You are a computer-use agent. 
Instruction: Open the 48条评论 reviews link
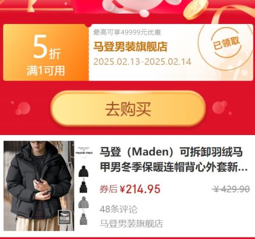click(118, 209)
